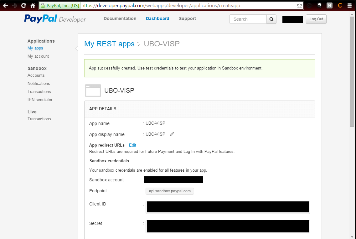Click the UBO-VISP app name value
The height and width of the screenshot is (239, 356).
coord(155,123)
